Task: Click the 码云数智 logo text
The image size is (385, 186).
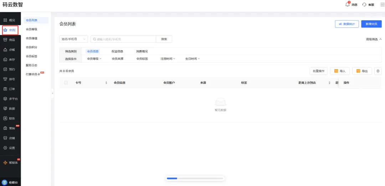Action: 12,4
